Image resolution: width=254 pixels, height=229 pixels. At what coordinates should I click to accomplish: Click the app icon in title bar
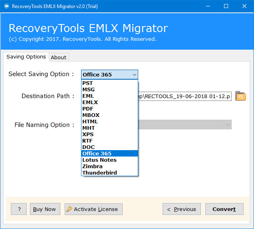[6, 6]
